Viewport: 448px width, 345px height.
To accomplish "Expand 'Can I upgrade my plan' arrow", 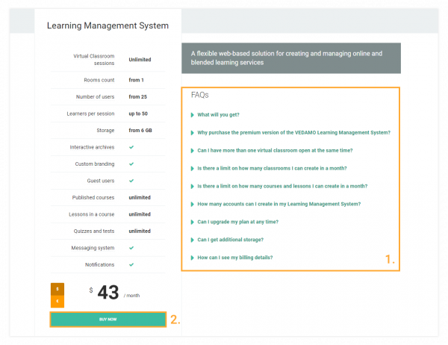I will pyautogui.click(x=193, y=222).
